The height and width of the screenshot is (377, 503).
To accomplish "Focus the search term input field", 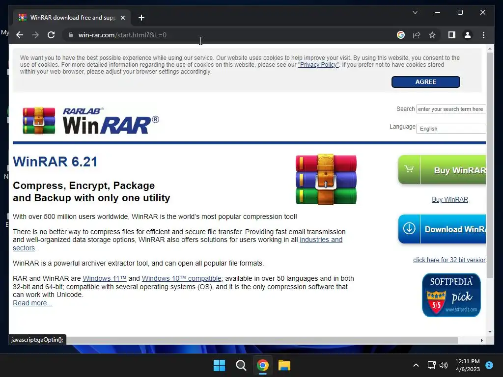I will 451,109.
